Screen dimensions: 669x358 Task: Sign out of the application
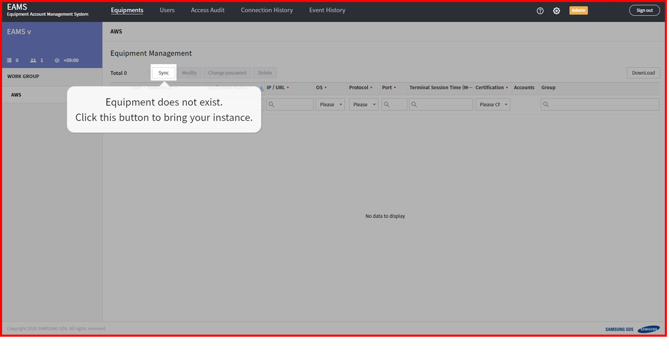pyautogui.click(x=645, y=10)
